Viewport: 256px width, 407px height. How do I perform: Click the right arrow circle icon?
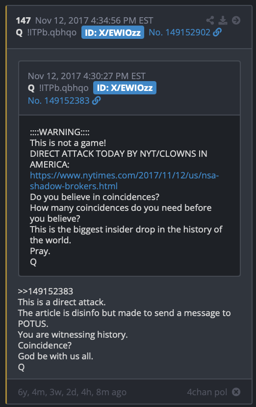pos(236,20)
